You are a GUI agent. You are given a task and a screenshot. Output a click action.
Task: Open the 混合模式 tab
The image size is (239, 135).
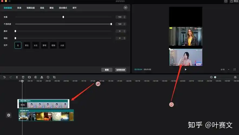tap(63, 8)
